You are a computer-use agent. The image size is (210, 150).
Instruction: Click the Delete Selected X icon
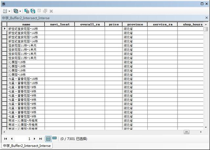coord(51,11)
